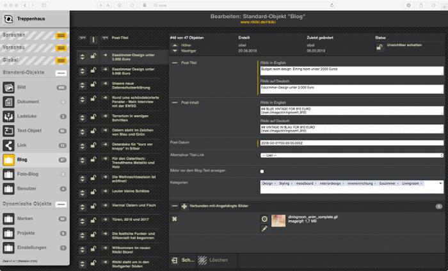Reorder post 'Viermal Ostern und Fisch' handle
The height and width of the screenshot is (271, 448).
pyautogui.click(x=83, y=207)
